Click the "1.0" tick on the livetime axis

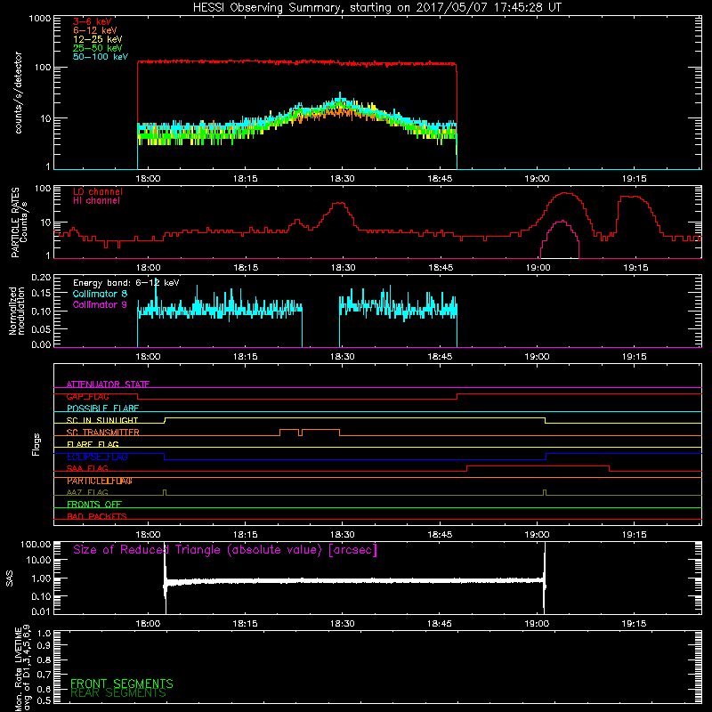coord(44,634)
